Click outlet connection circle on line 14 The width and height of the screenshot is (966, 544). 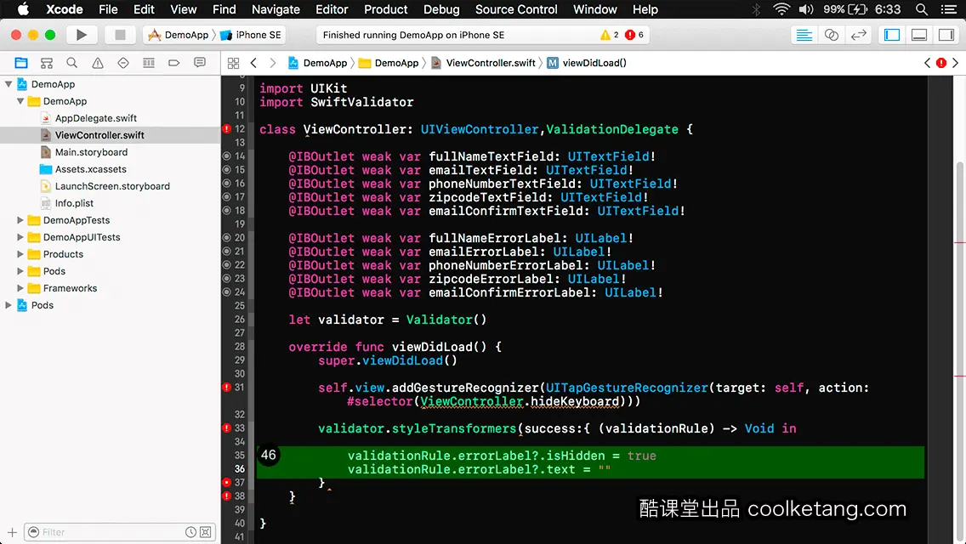click(x=226, y=156)
